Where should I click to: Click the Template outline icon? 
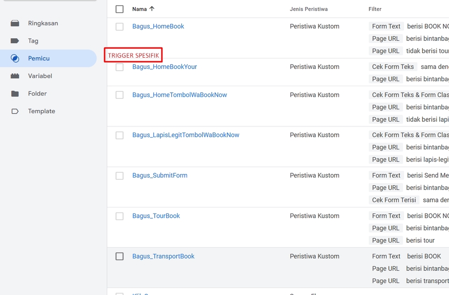(15, 111)
